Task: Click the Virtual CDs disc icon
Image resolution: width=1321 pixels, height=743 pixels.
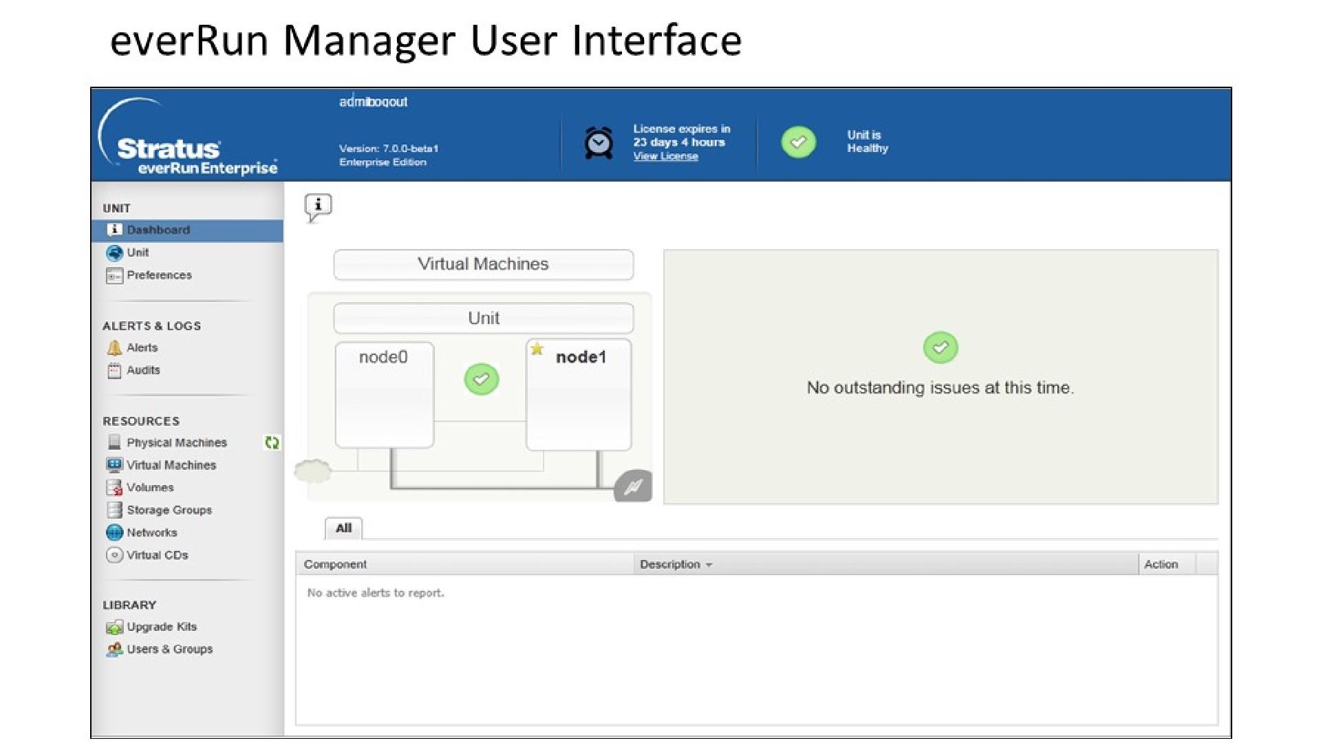Action: point(114,555)
